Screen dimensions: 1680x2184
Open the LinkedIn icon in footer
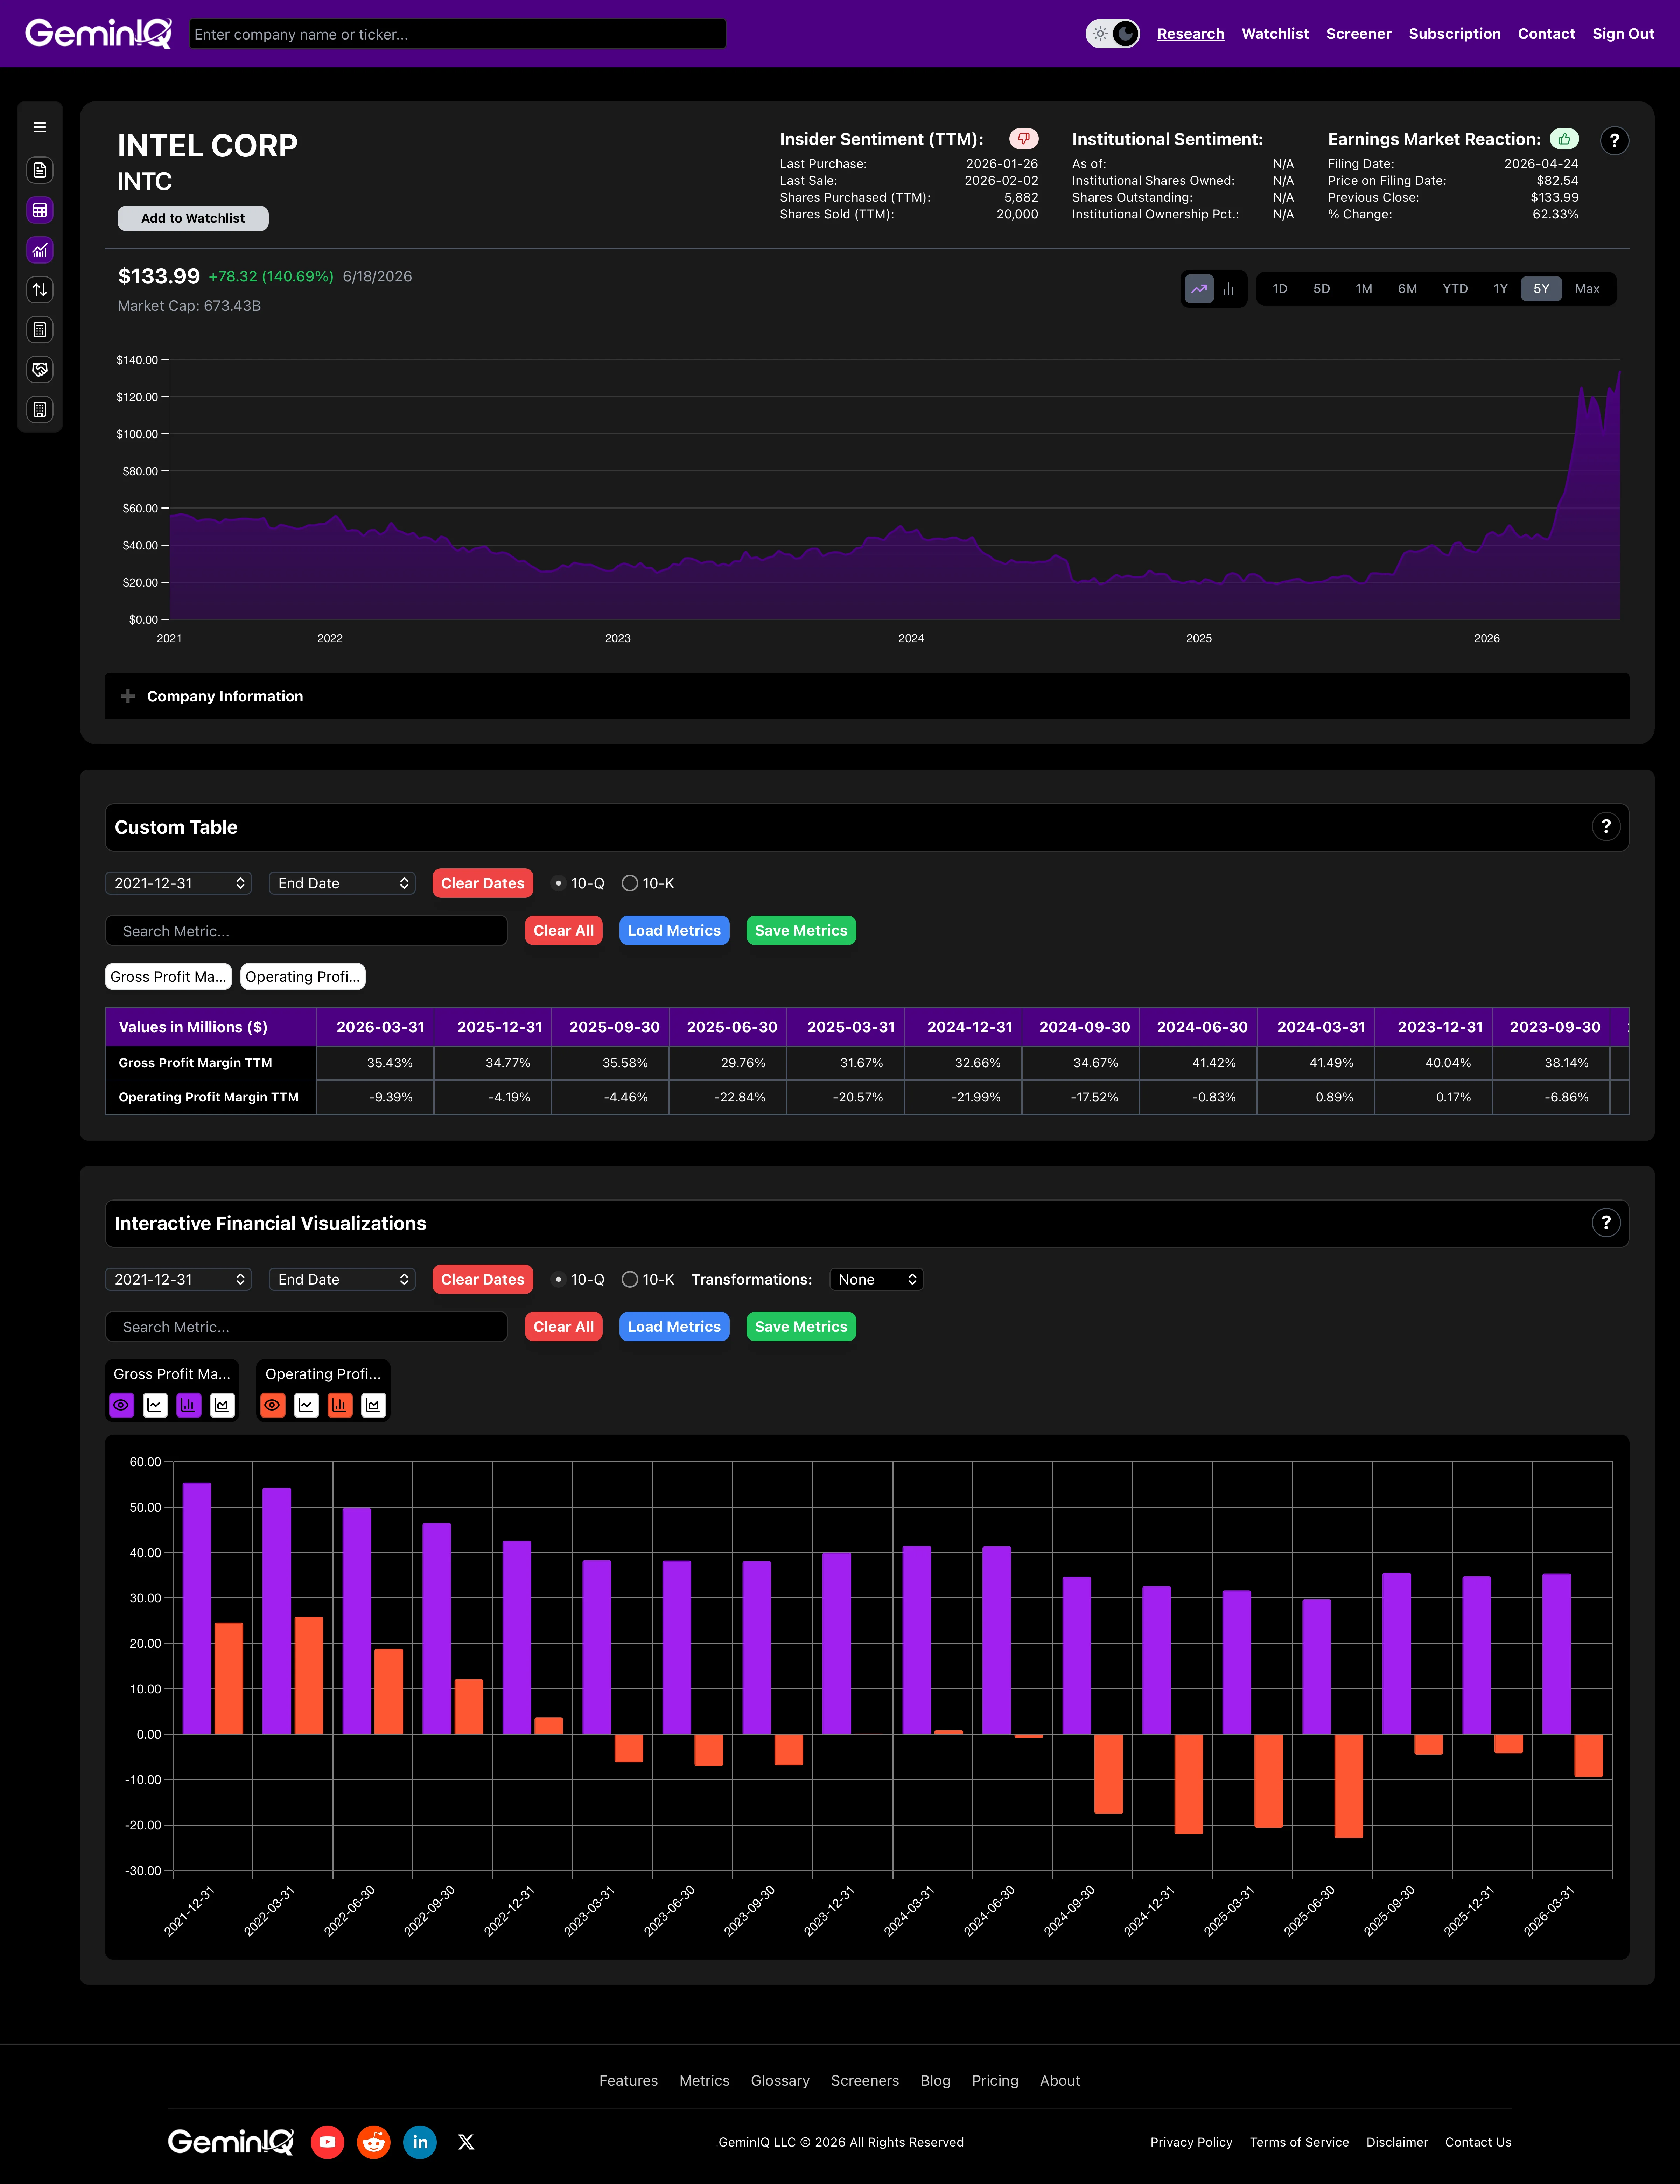pyautogui.click(x=420, y=2142)
